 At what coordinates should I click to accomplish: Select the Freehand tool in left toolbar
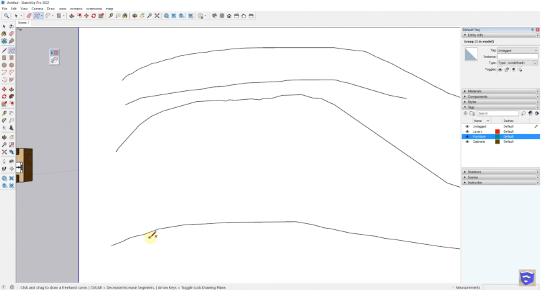click(11, 51)
